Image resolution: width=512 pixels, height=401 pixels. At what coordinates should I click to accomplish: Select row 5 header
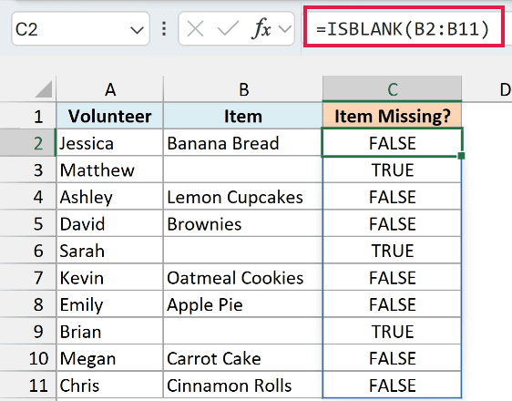point(27,223)
